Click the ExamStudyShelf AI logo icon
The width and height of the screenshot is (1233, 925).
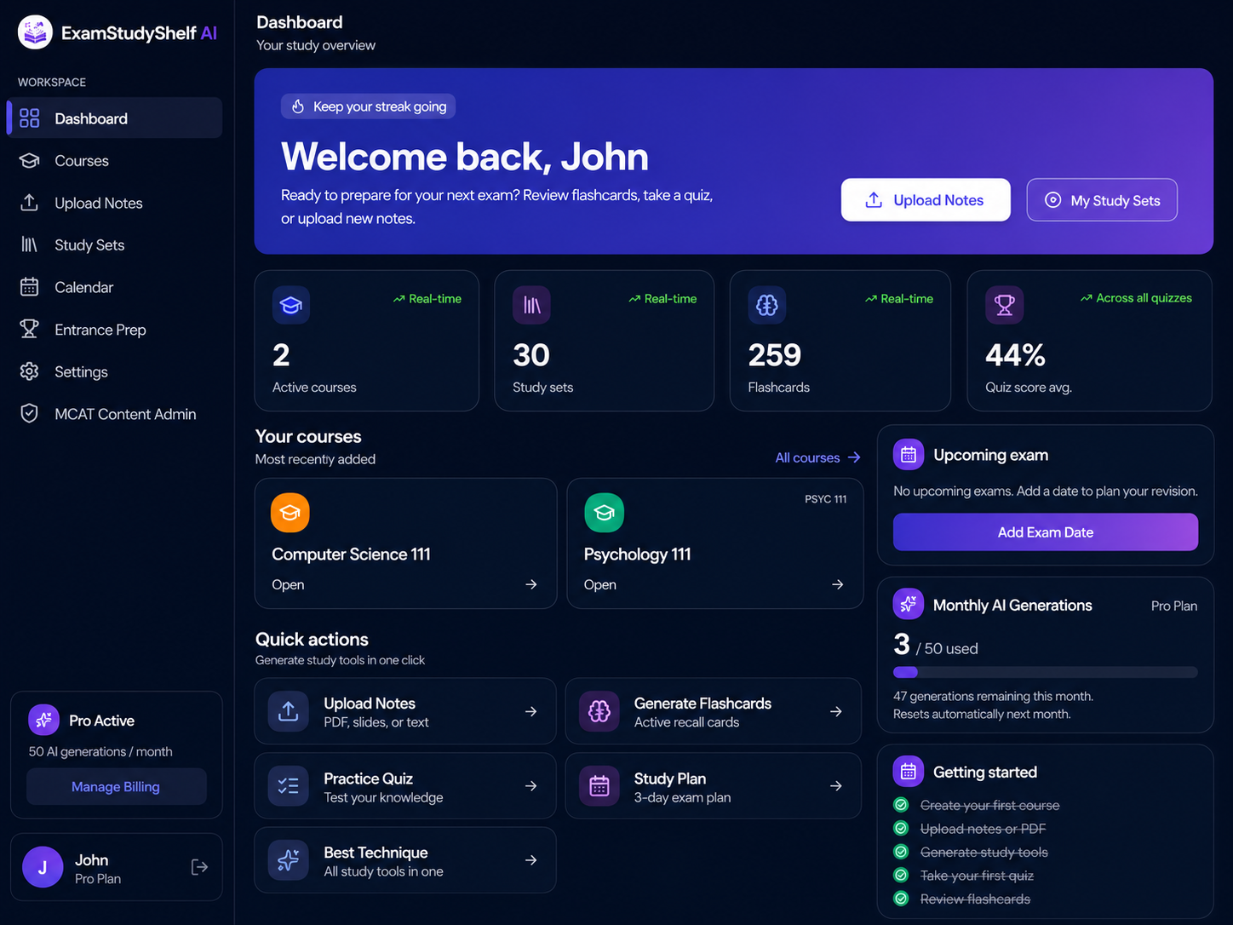(x=35, y=32)
